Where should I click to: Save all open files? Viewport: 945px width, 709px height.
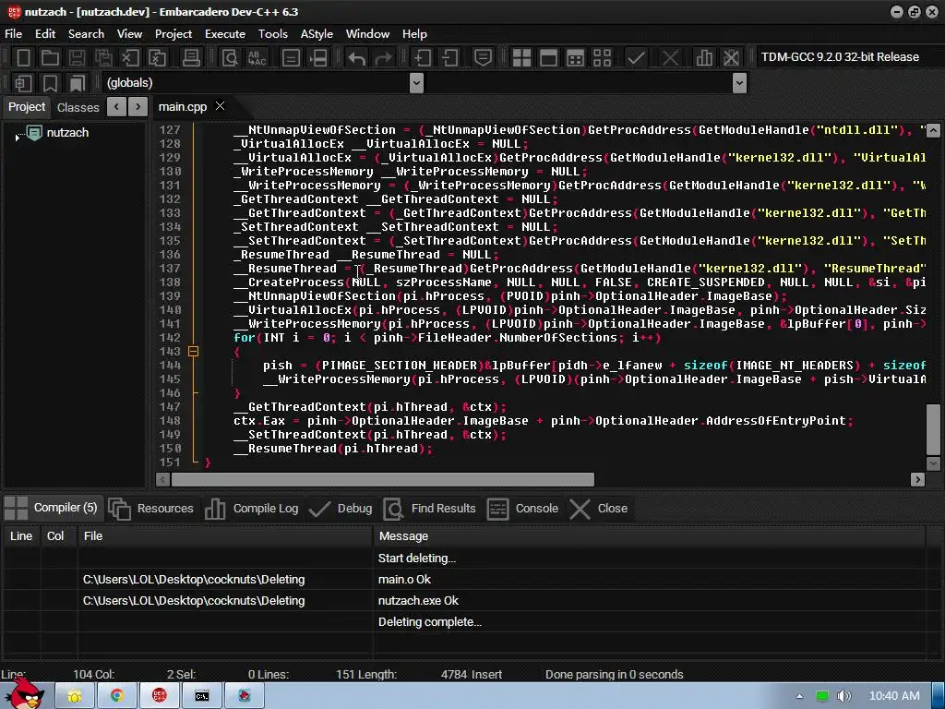point(103,58)
